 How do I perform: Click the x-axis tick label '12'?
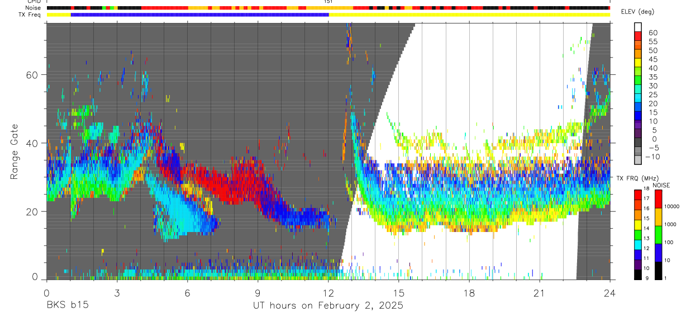(x=328, y=292)
